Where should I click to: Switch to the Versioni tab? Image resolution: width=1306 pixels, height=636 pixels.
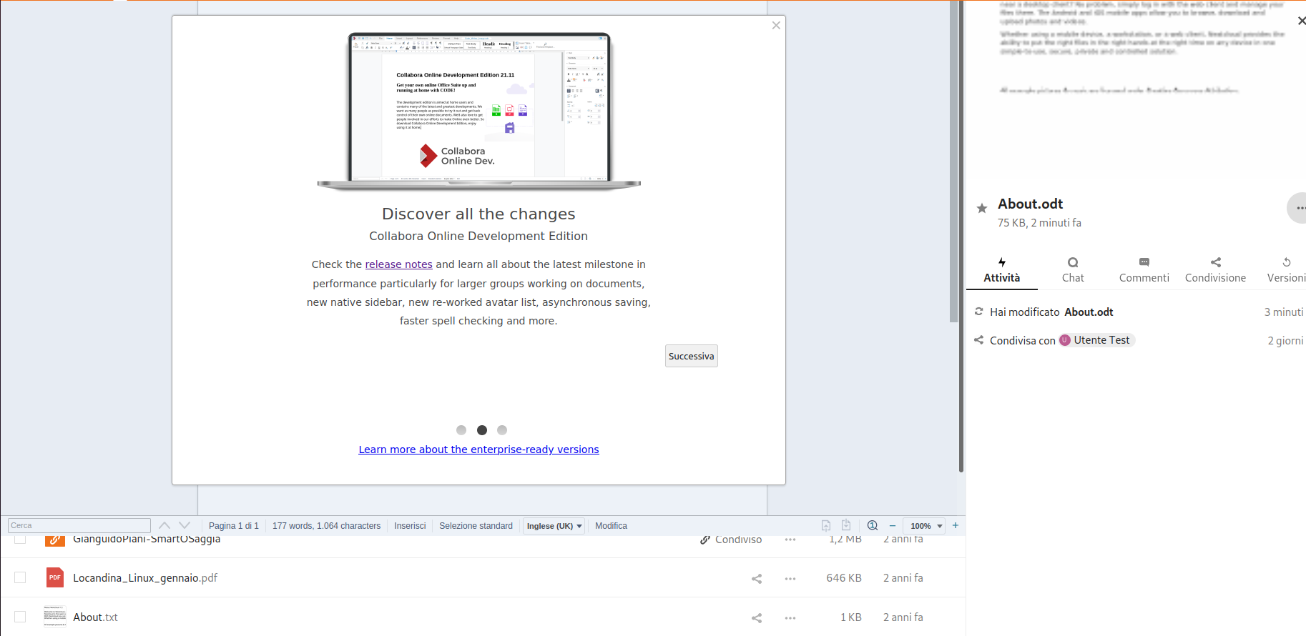pos(1286,270)
